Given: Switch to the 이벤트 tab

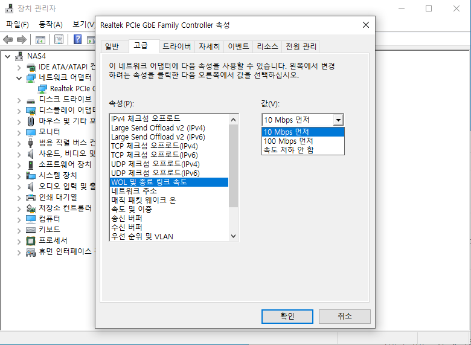Looking at the screenshot, I should tap(238, 47).
